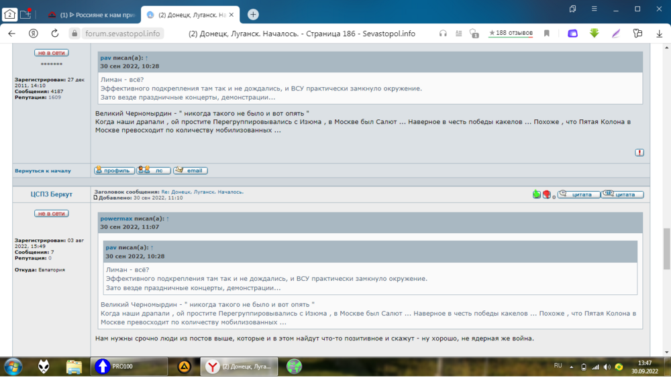Switch to the PRO100 taskbar window

click(x=129, y=367)
